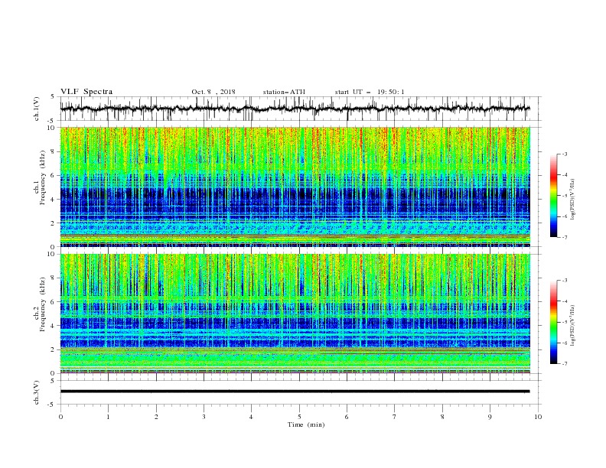Screen dimensions: 606x468
Task: Click the ch.3(V) waveform axis label
Action: [x=37, y=392]
